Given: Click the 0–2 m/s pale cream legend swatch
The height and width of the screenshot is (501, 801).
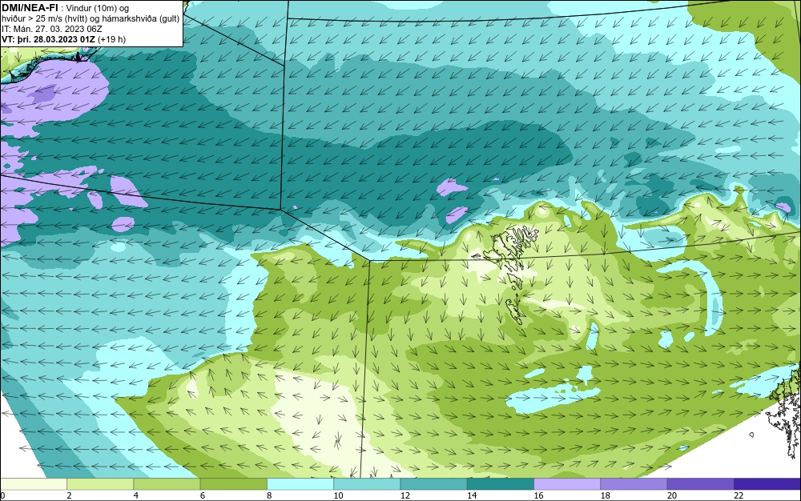Looking at the screenshot, I should coord(33,484).
